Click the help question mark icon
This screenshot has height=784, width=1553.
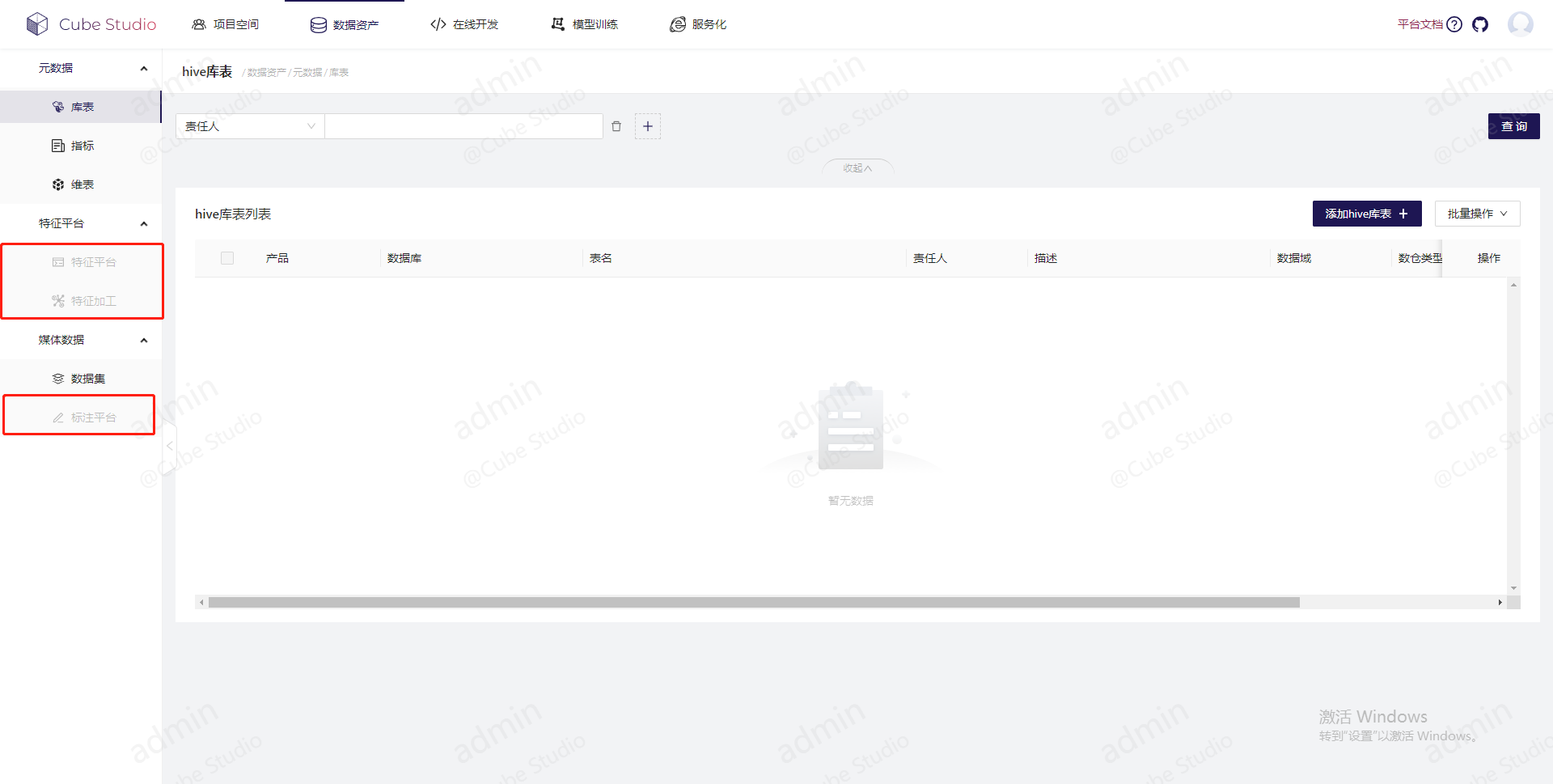pyautogui.click(x=1454, y=24)
